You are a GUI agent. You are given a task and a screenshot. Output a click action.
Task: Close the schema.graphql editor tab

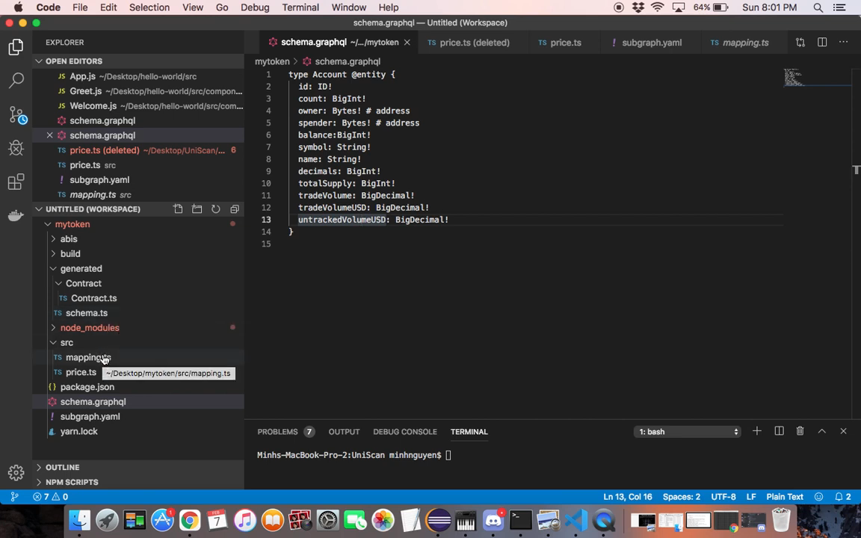(x=407, y=43)
